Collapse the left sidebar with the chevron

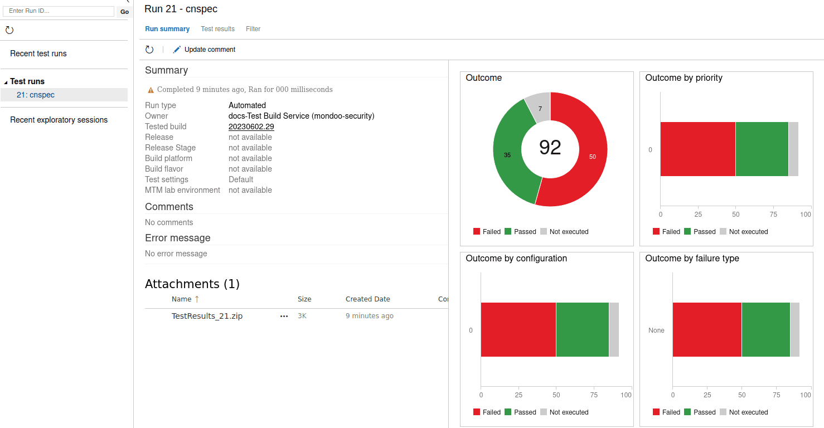click(128, 2)
